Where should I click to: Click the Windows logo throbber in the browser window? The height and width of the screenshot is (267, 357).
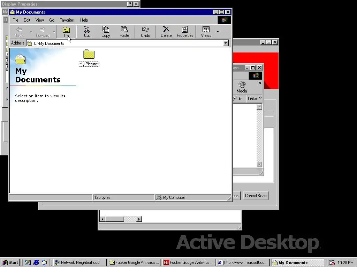coord(256,75)
